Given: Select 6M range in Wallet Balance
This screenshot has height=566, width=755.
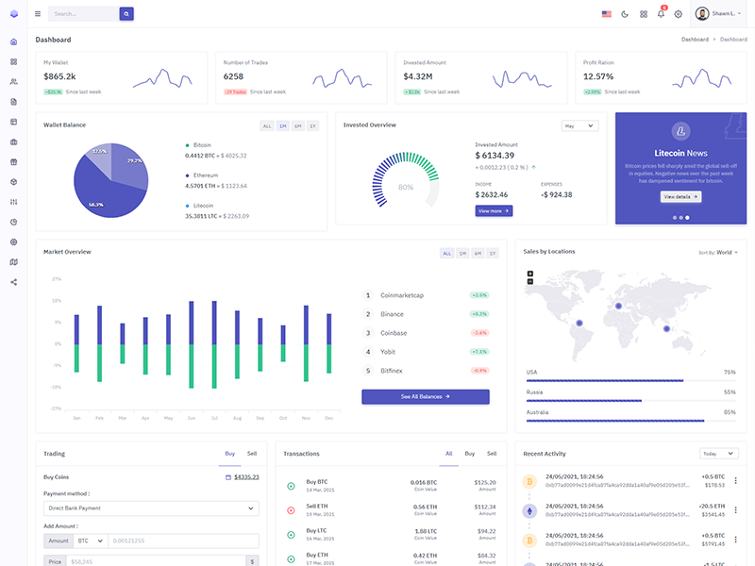Looking at the screenshot, I should tap(297, 125).
